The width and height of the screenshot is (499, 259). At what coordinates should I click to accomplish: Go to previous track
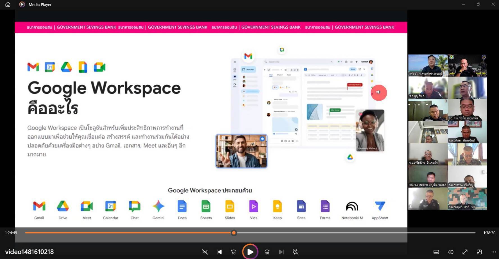tap(219, 252)
